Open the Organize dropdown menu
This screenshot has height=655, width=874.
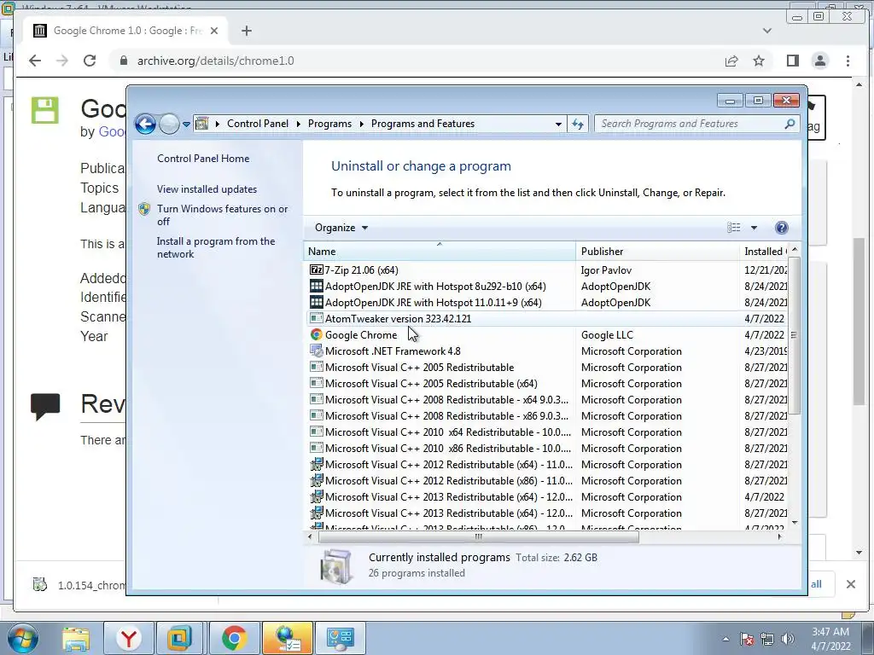pyautogui.click(x=341, y=227)
